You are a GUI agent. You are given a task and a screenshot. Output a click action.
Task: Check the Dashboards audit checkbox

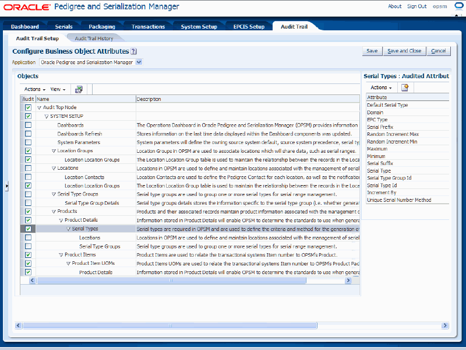click(28, 125)
